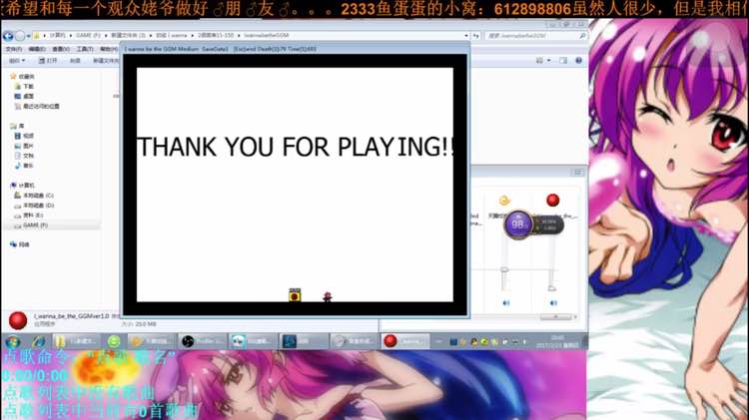This screenshot has height=420, width=749.
Task: Go back in the Explorer window
Action: 8,36
